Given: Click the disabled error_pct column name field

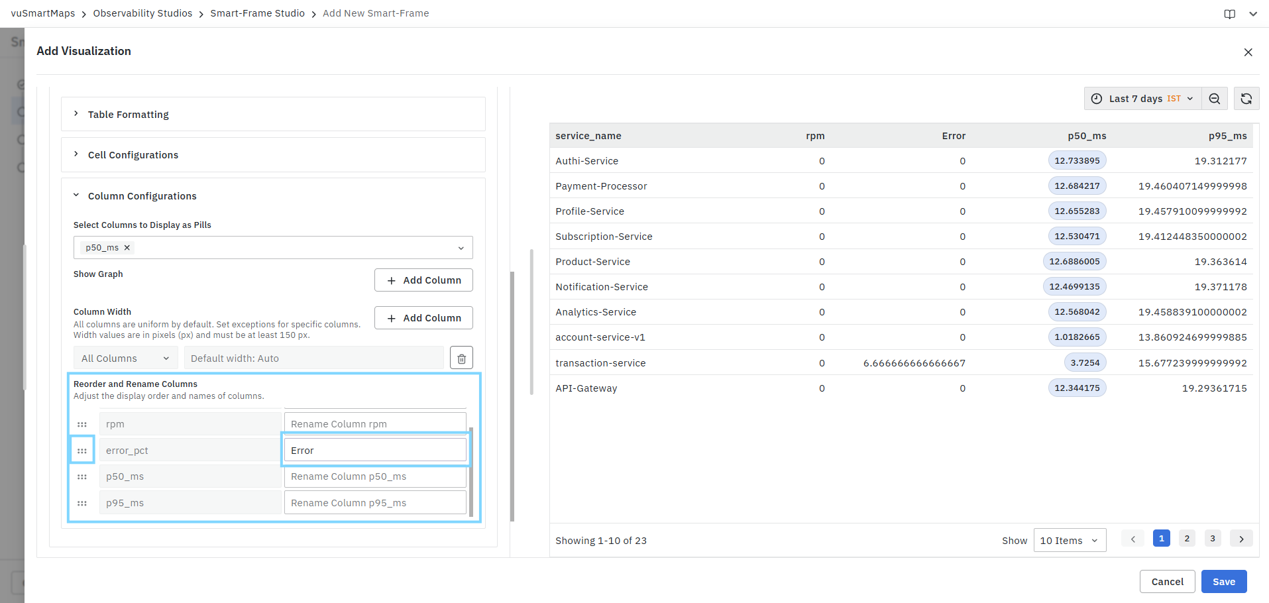Looking at the screenshot, I should (x=190, y=451).
